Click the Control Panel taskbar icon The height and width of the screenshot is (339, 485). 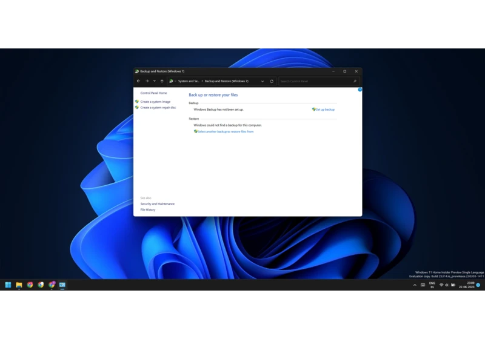pos(62,285)
